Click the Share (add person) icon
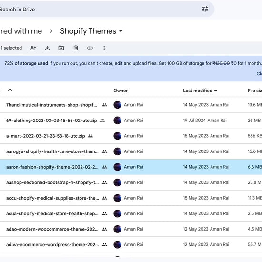 33,48
